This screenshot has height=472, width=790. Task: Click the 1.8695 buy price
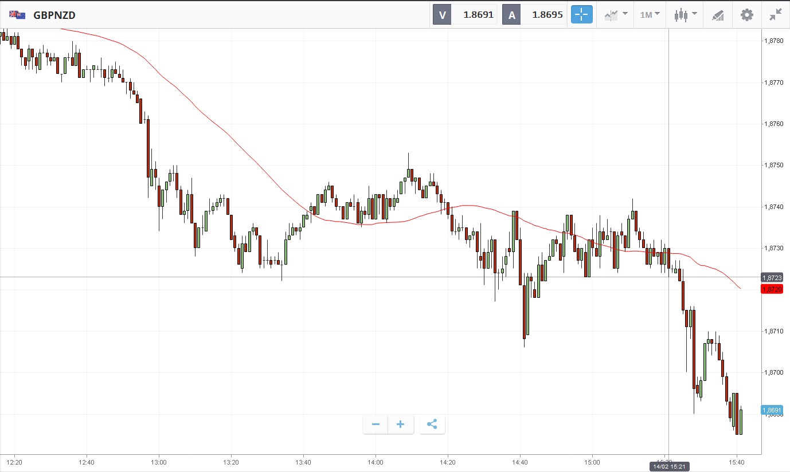click(547, 15)
